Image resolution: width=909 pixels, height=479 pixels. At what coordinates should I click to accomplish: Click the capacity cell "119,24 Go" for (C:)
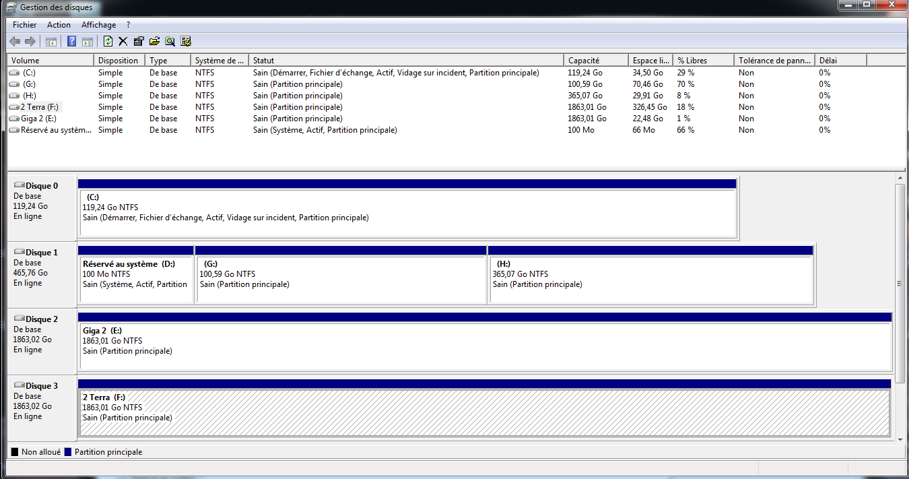click(584, 73)
